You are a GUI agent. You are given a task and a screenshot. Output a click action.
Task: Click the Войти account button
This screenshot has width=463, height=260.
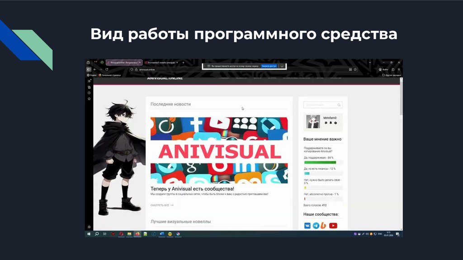[x=383, y=70]
